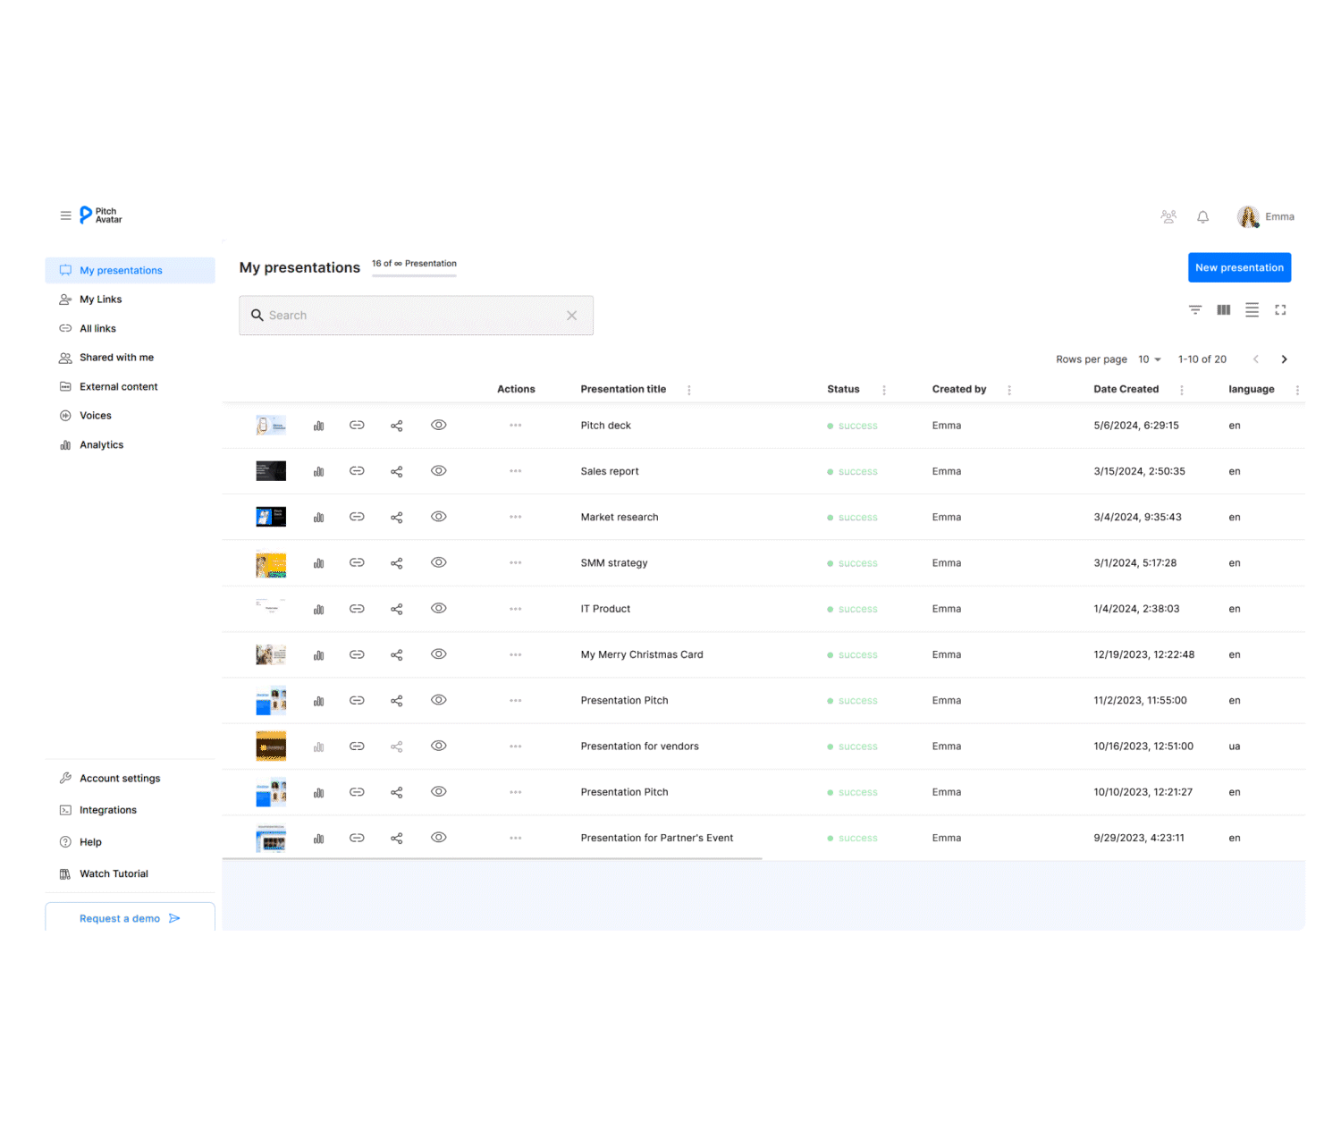Preview IT Product with eye icon
This screenshot has height=1122, width=1341.
[x=438, y=608]
